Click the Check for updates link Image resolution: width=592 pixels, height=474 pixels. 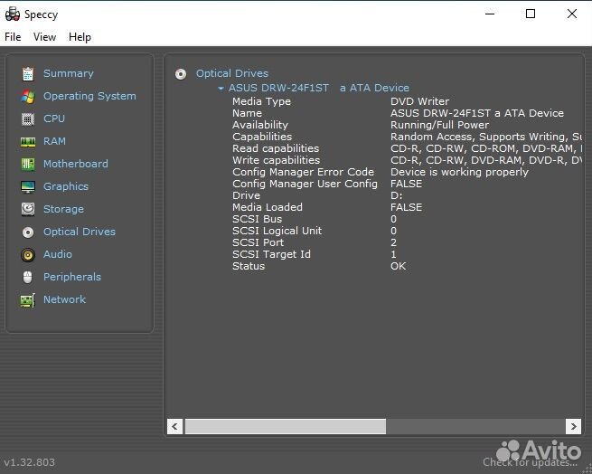click(x=530, y=462)
